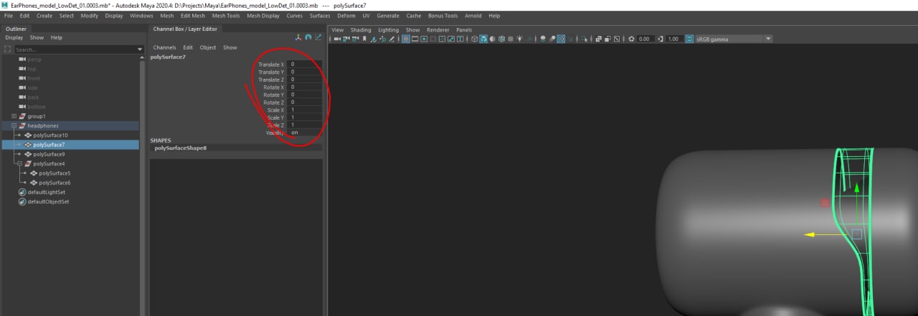Image resolution: width=918 pixels, height=316 pixels.
Task: Open the Channels menu in Channel Box
Action: click(x=164, y=47)
